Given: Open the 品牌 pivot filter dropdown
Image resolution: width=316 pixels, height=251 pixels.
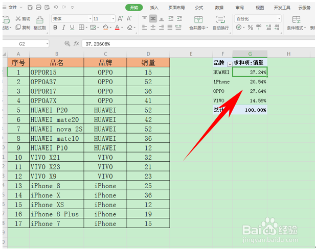Looking at the screenshot, I should click(230, 64).
